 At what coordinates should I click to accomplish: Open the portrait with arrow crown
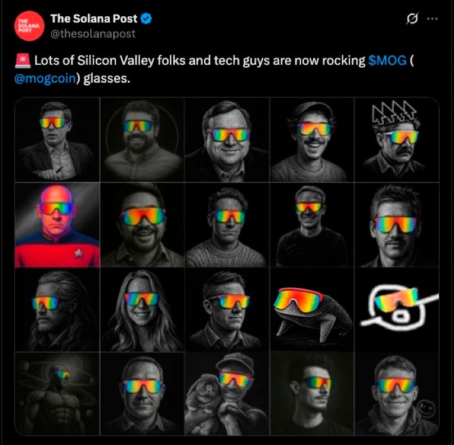(396, 140)
